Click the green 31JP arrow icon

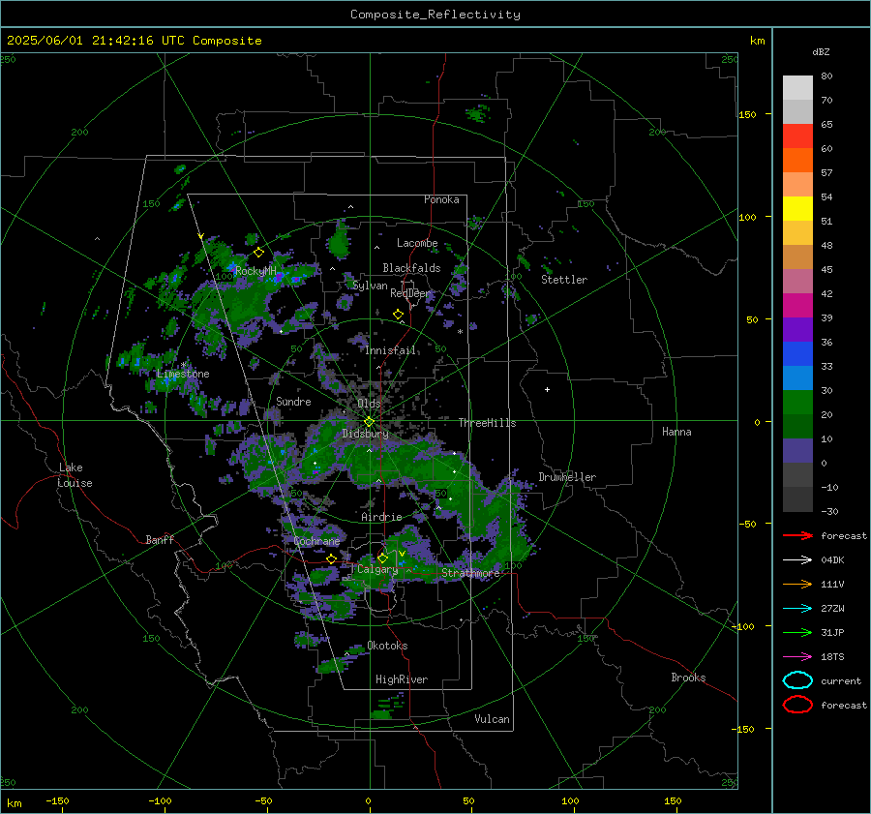coord(797,632)
